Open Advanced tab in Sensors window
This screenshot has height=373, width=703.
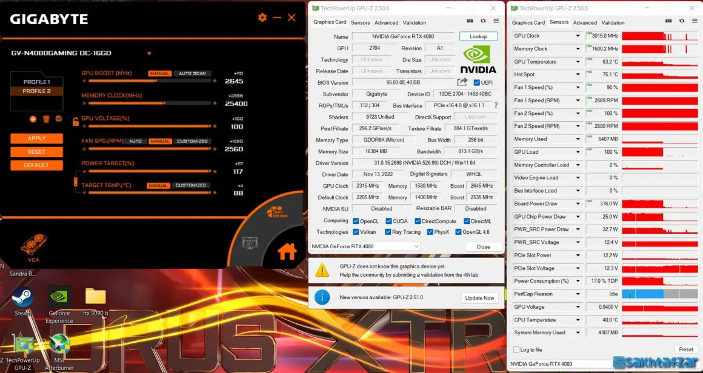click(x=585, y=22)
